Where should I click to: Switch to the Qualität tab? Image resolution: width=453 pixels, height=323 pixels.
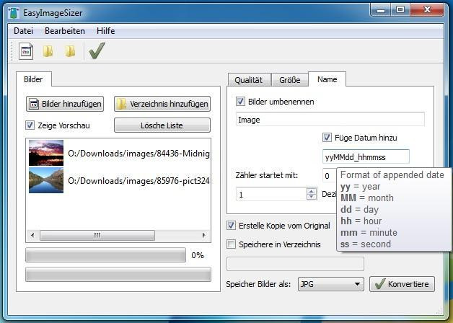(x=249, y=80)
